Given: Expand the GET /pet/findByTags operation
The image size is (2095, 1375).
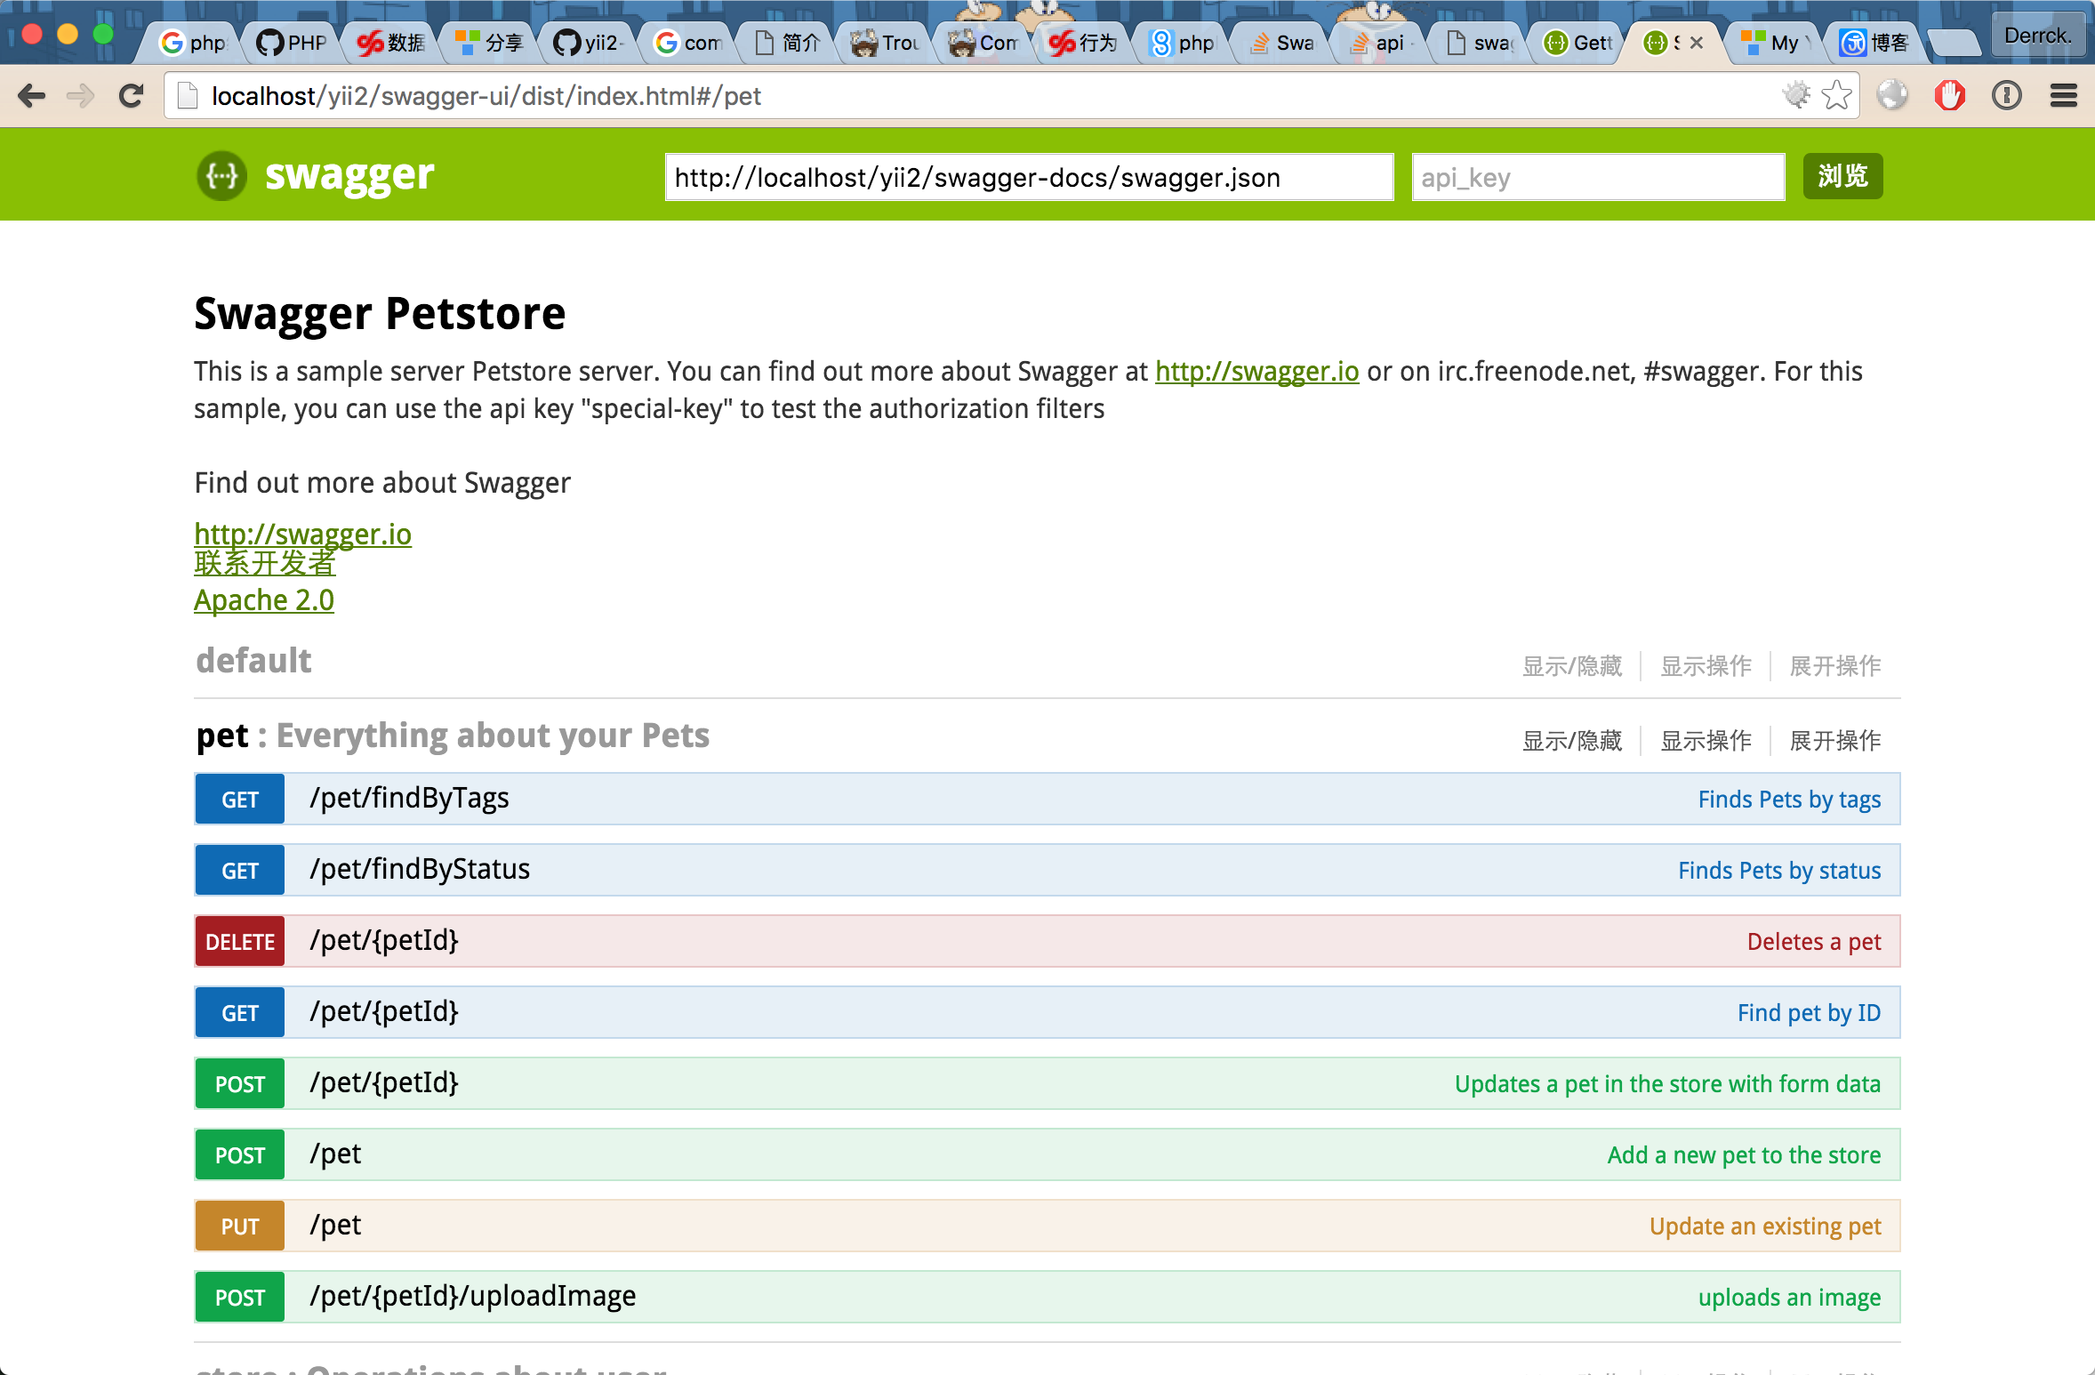Looking at the screenshot, I should coord(409,798).
